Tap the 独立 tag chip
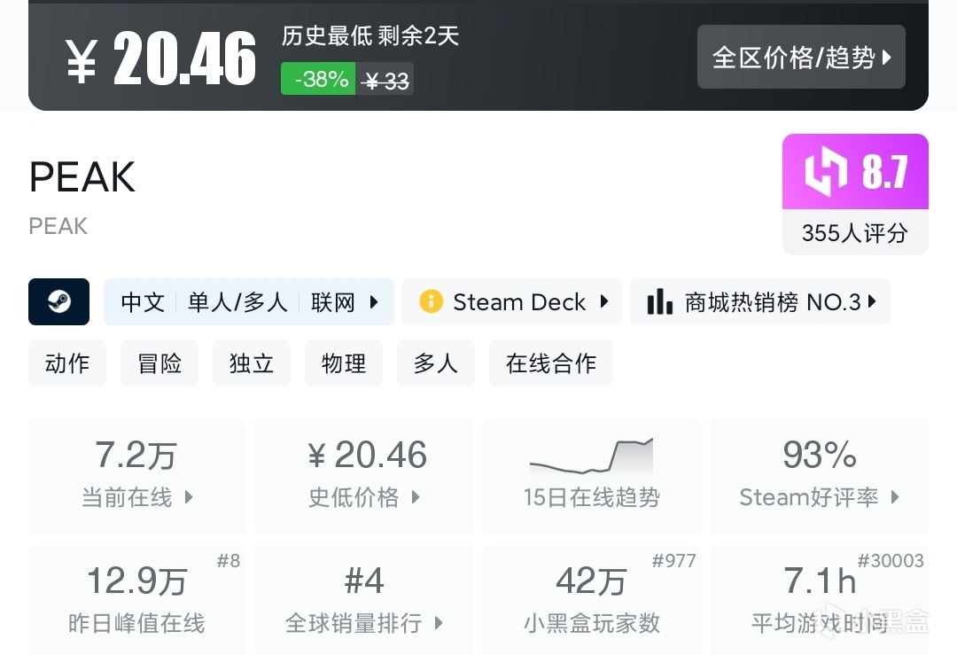 252,363
